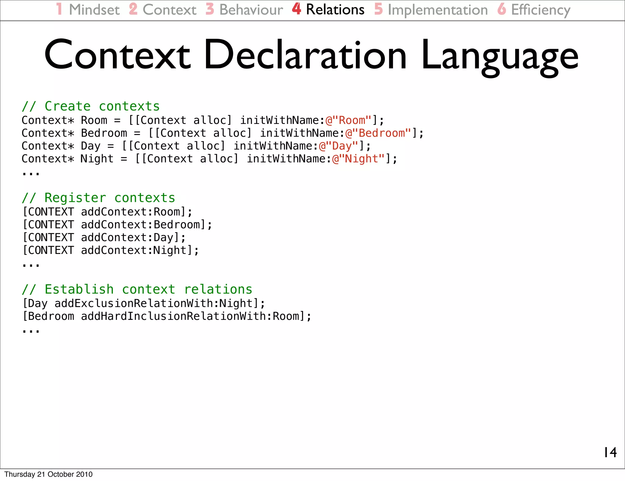Click the slide number 14
This screenshot has height=481, width=625.
coord(610,452)
